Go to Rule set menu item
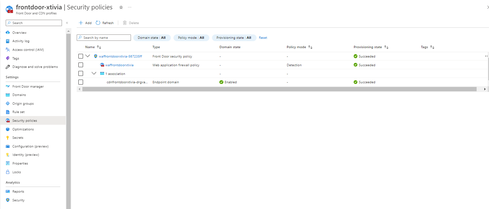Image resolution: width=489 pixels, height=209 pixels. click(x=18, y=112)
